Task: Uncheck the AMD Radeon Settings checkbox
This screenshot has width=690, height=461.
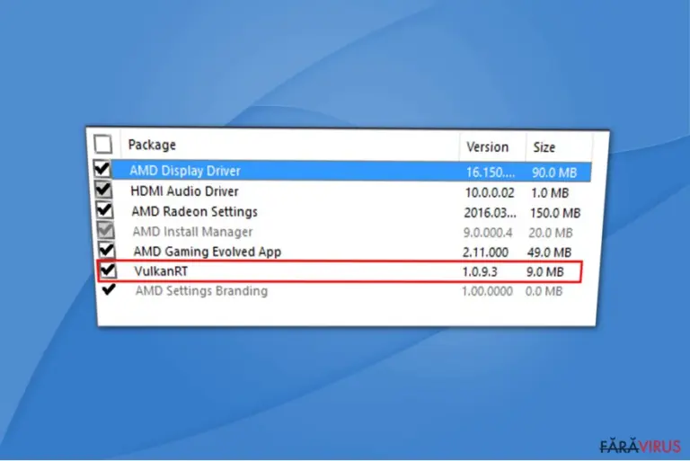Action: pyautogui.click(x=105, y=210)
